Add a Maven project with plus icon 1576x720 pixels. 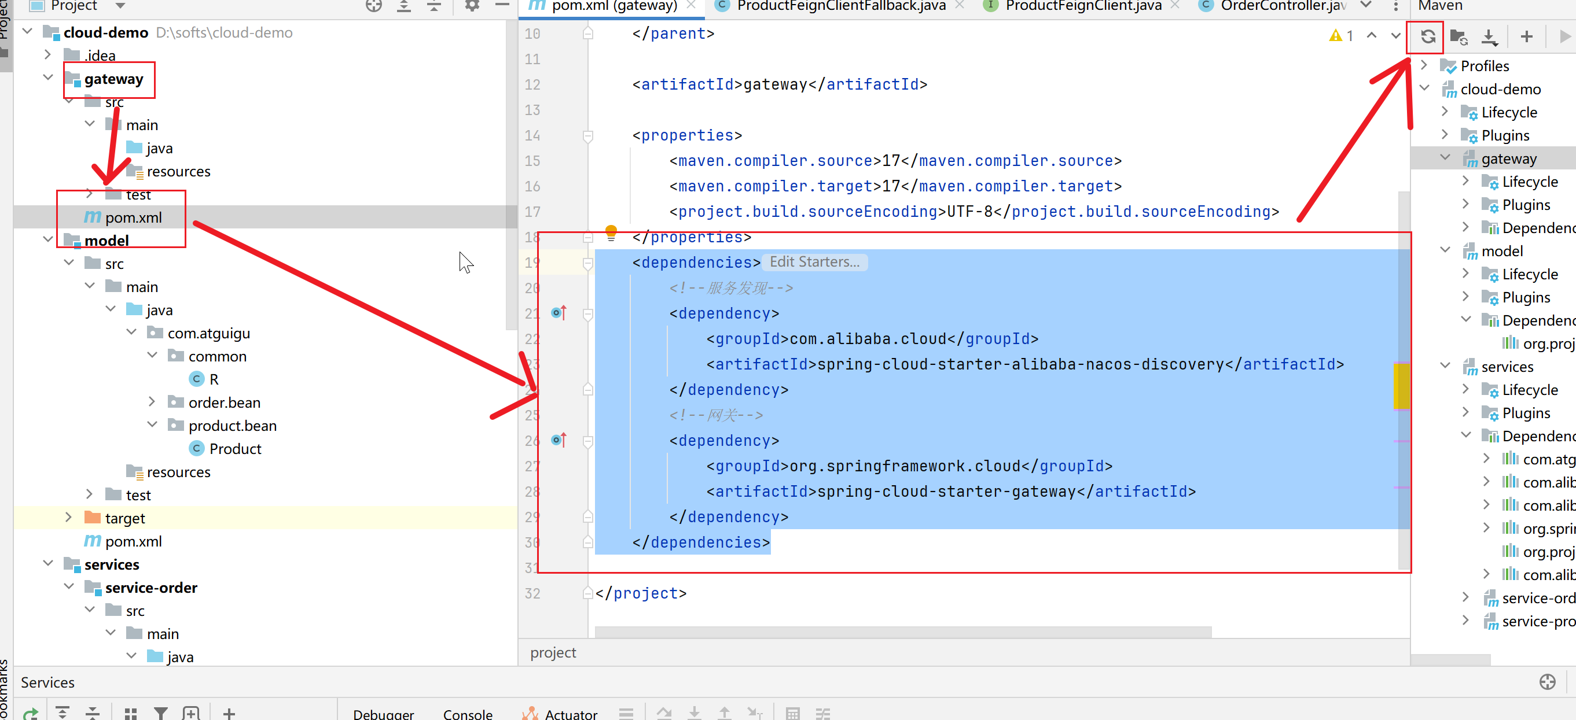(x=1526, y=36)
